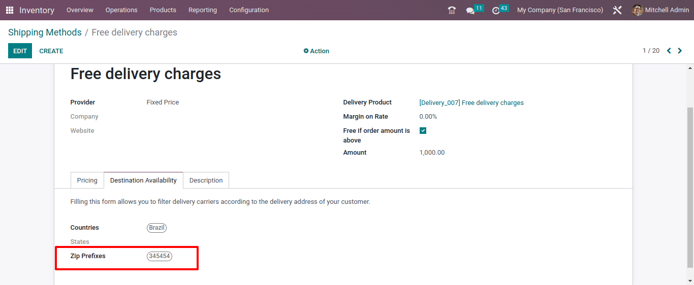
Task: Open Delivery_007 Free delivery charges product link
Action: (471, 102)
